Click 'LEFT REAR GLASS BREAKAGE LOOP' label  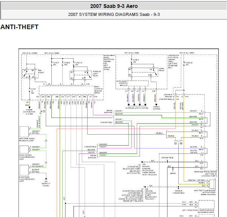click(27, 139)
